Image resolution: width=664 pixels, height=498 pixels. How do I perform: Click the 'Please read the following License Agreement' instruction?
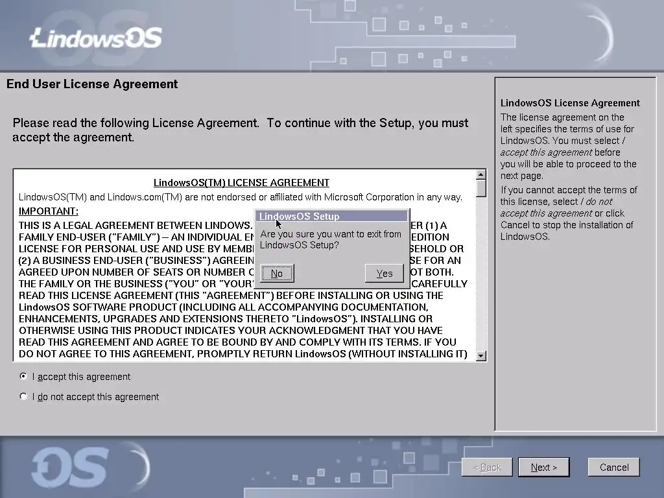coord(240,130)
